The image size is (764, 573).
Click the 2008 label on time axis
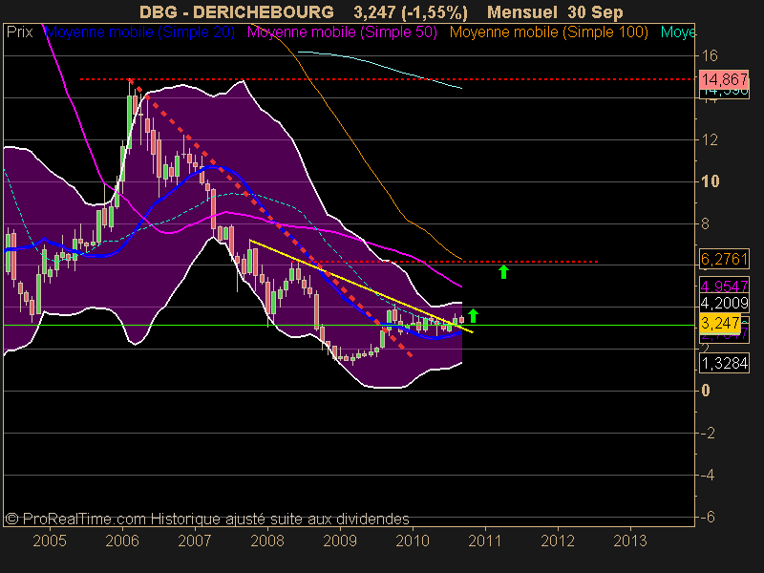click(x=267, y=541)
